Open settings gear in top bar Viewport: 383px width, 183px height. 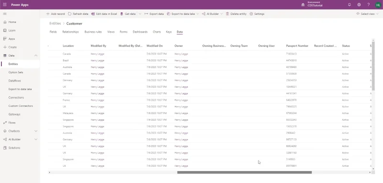coord(359,5)
